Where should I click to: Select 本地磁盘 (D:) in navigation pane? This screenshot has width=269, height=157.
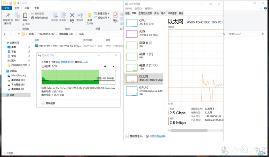pyautogui.click(x=18, y=80)
